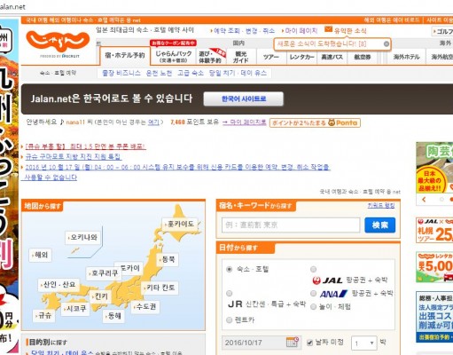Open the 규슈 구마모토 지진 지원 link
This screenshot has width=453, height=355.
coord(73,156)
